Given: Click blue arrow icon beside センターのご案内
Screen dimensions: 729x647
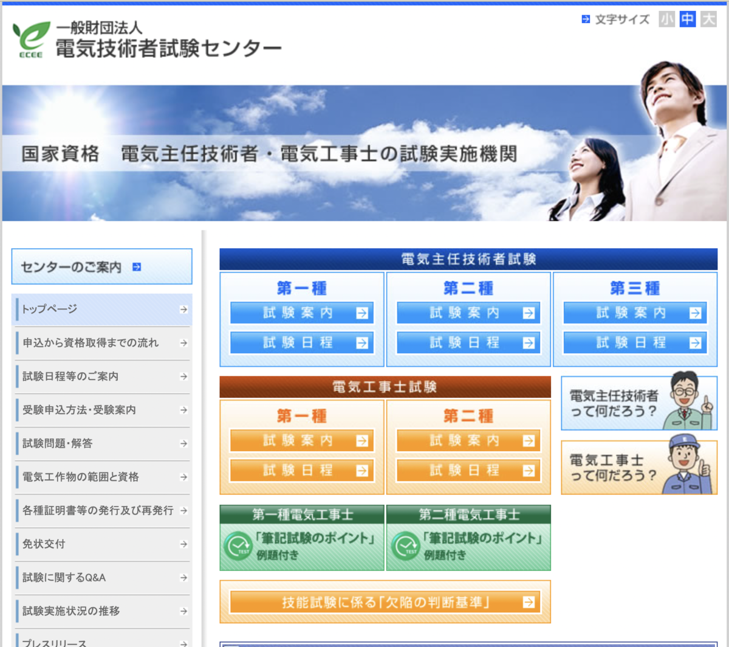Looking at the screenshot, I should coord(137,267).
